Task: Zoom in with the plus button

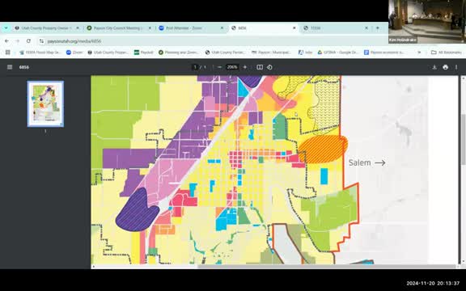Action: point(245,67)
